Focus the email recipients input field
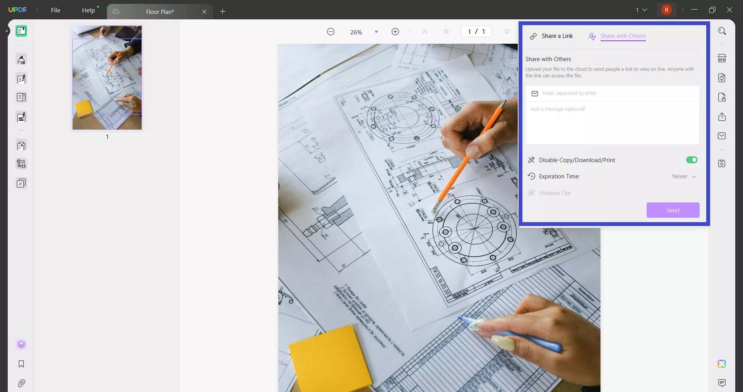 click(x=613, y=93)
